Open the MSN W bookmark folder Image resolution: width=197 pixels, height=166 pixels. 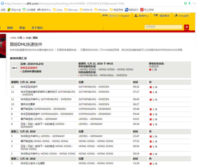(x=86, y=10)
